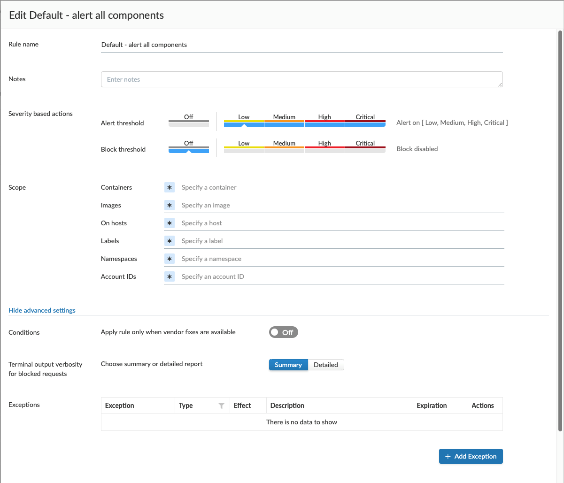Toggle vendor fixes available switch

(x=283, y=332)
